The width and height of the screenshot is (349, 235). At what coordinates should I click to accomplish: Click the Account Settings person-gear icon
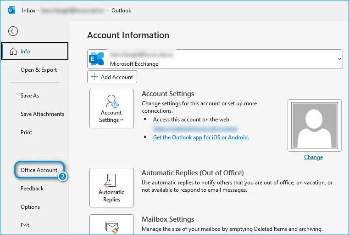point(111,101)
